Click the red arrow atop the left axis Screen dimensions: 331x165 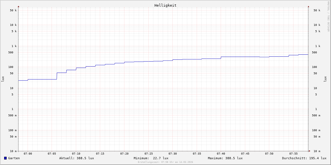(18, 6)
